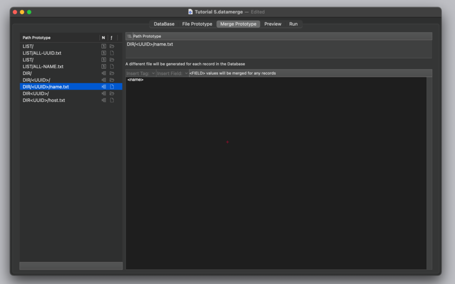Open the Insert Tag dropdown
455x284 pixels.
[x=141, y=74]
